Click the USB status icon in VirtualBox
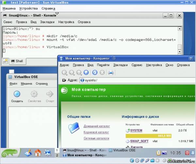 [147, 160]
